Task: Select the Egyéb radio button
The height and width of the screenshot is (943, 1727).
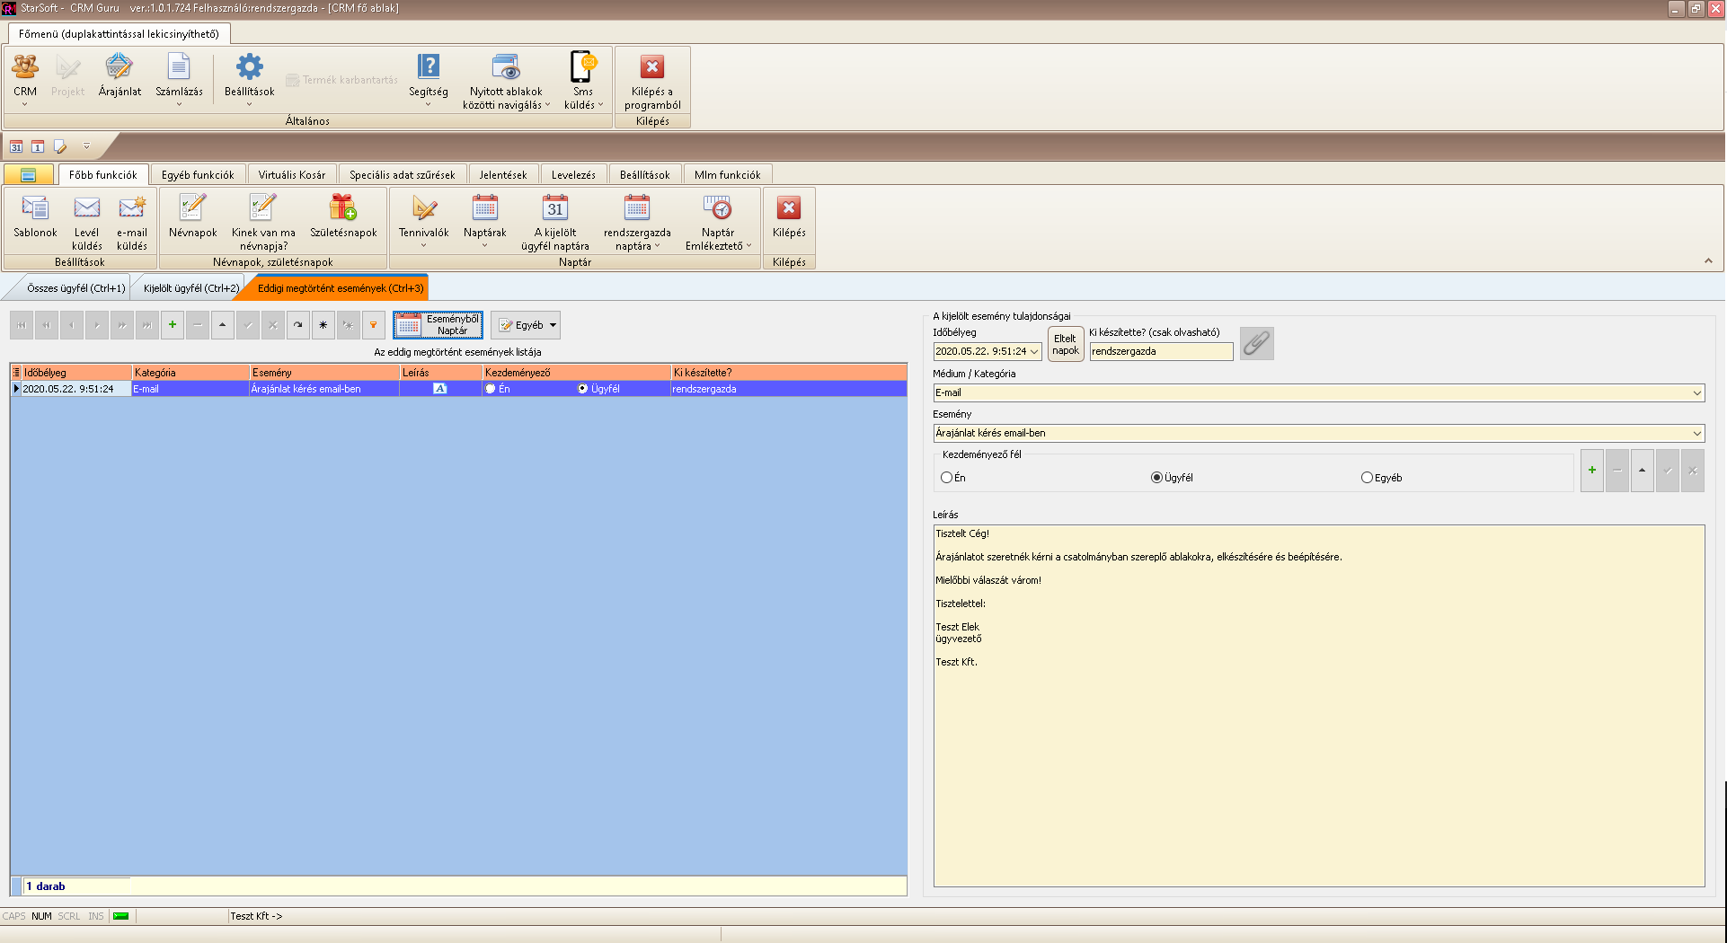Action: coord(1367,478)
